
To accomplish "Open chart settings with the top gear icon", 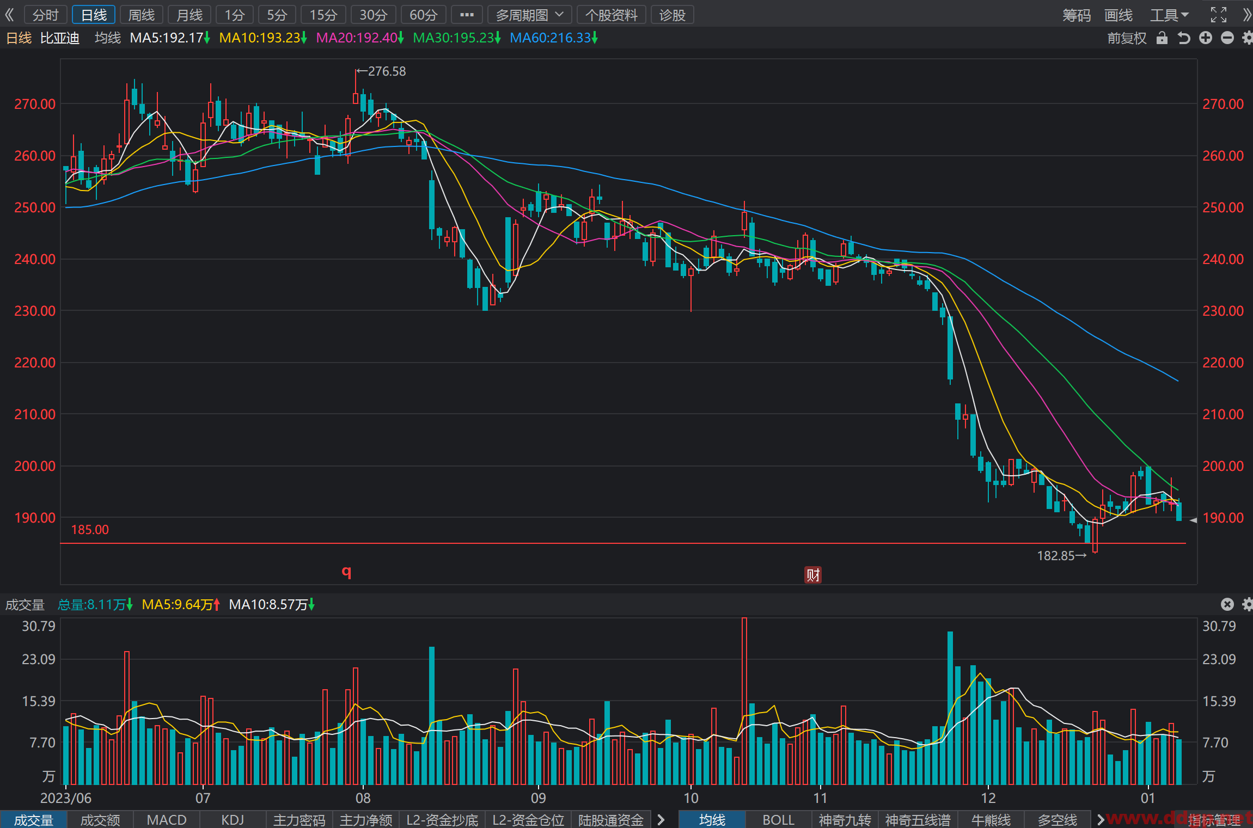I will tap(1247, 38).
